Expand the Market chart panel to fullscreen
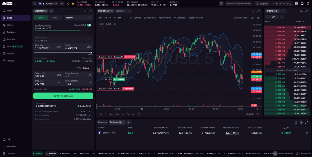 tap(258, 11)
